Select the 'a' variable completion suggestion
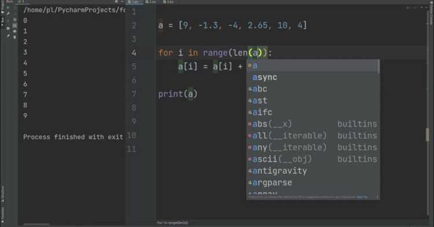The width and height of the screenshot is (434, 227). point(312,66)
